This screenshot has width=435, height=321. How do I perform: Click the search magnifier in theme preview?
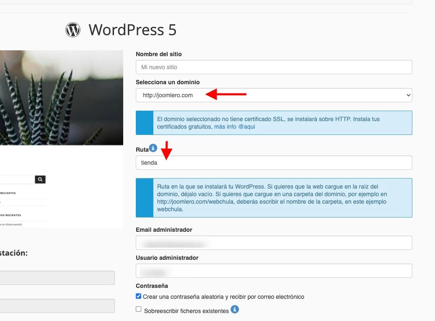click(x=40, y=179)
